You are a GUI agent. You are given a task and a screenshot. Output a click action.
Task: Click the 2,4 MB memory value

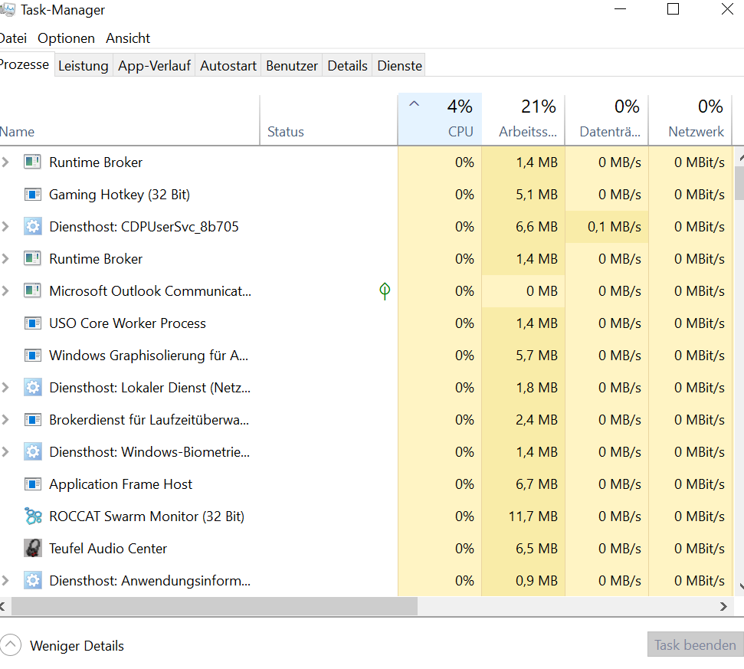tap(536, 420)
